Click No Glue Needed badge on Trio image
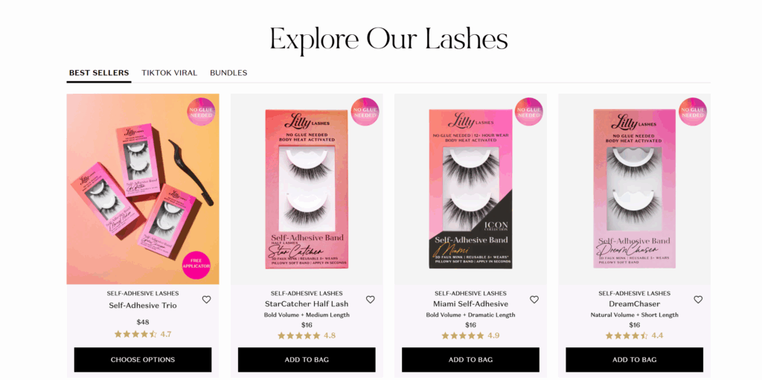The image size is (762, 380). pyautogui.click(x=201, y=112)
